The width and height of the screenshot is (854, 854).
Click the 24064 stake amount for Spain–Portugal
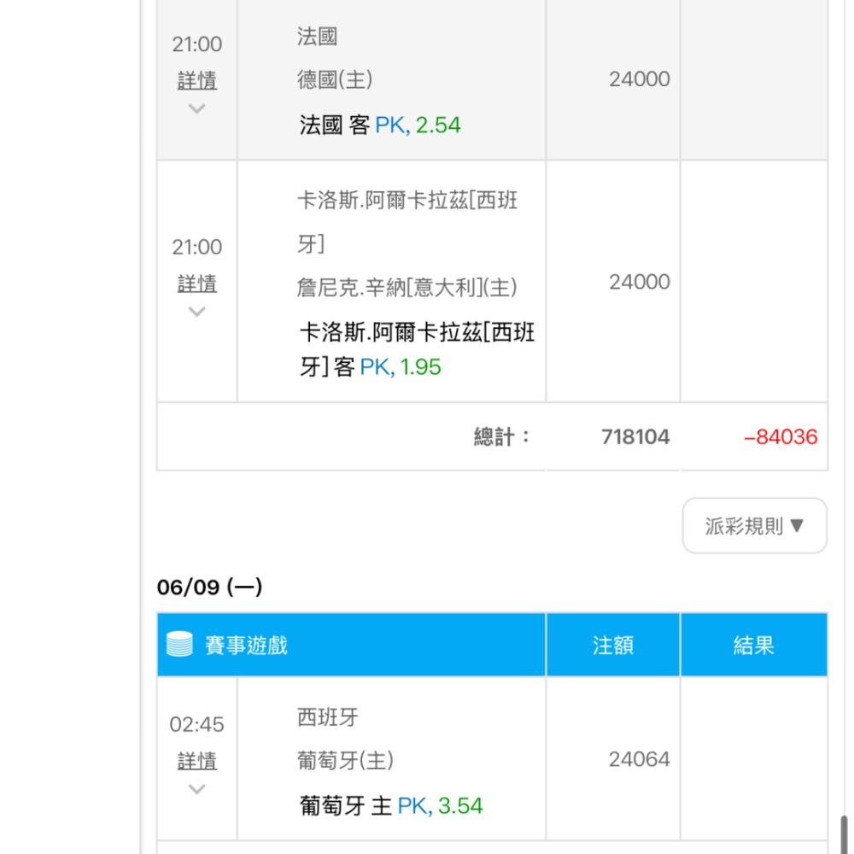(639, 759)
